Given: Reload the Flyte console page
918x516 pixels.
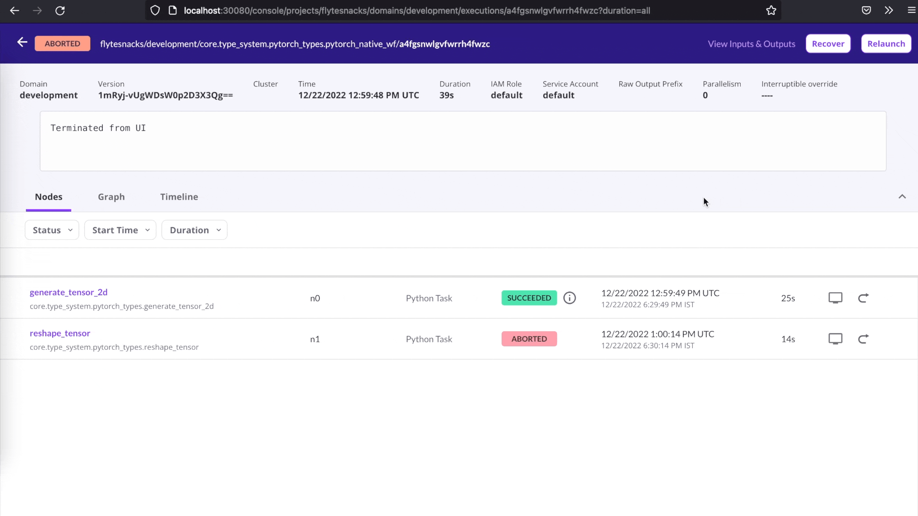Looking at the screenshot, I should 60,11.
